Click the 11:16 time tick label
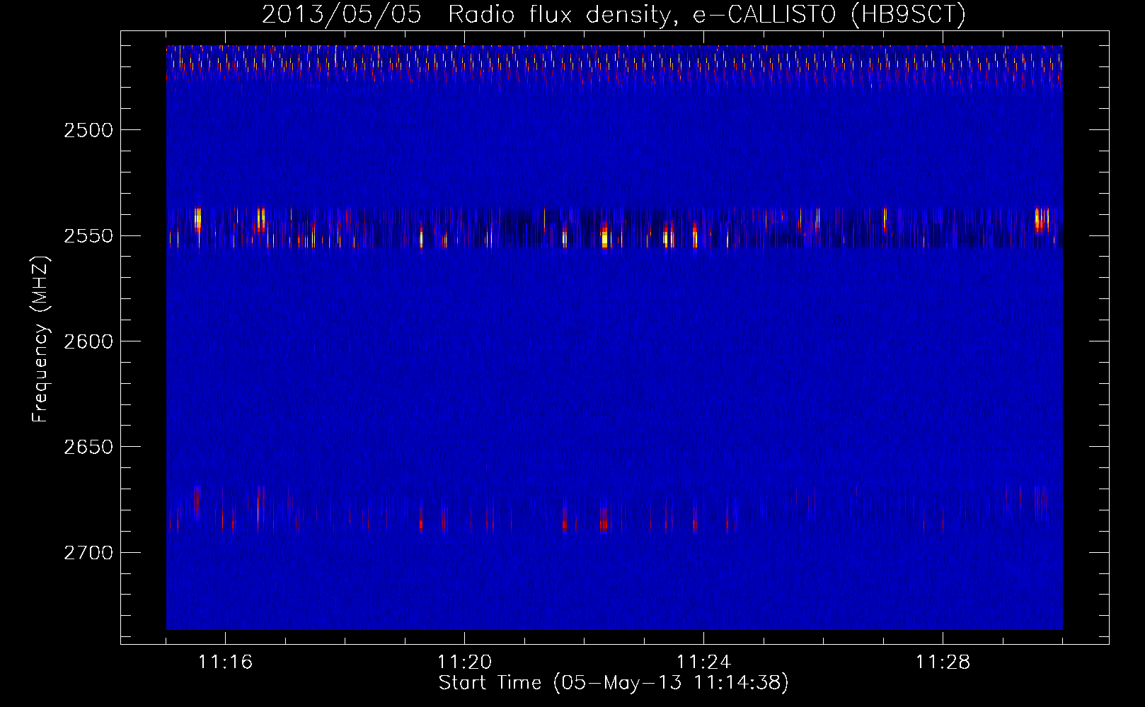1145x707 pixels. [225, 662]
